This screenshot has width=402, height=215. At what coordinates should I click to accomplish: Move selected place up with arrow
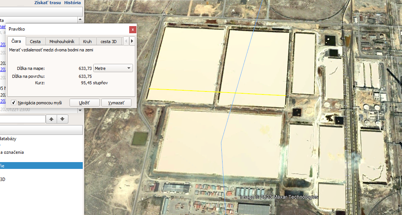click(51, 119)
